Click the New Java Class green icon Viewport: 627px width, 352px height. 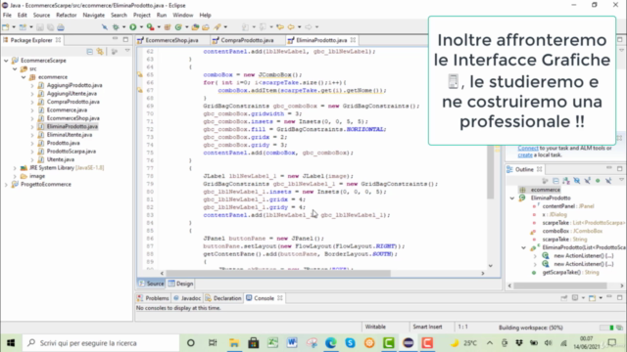[178, 27]
